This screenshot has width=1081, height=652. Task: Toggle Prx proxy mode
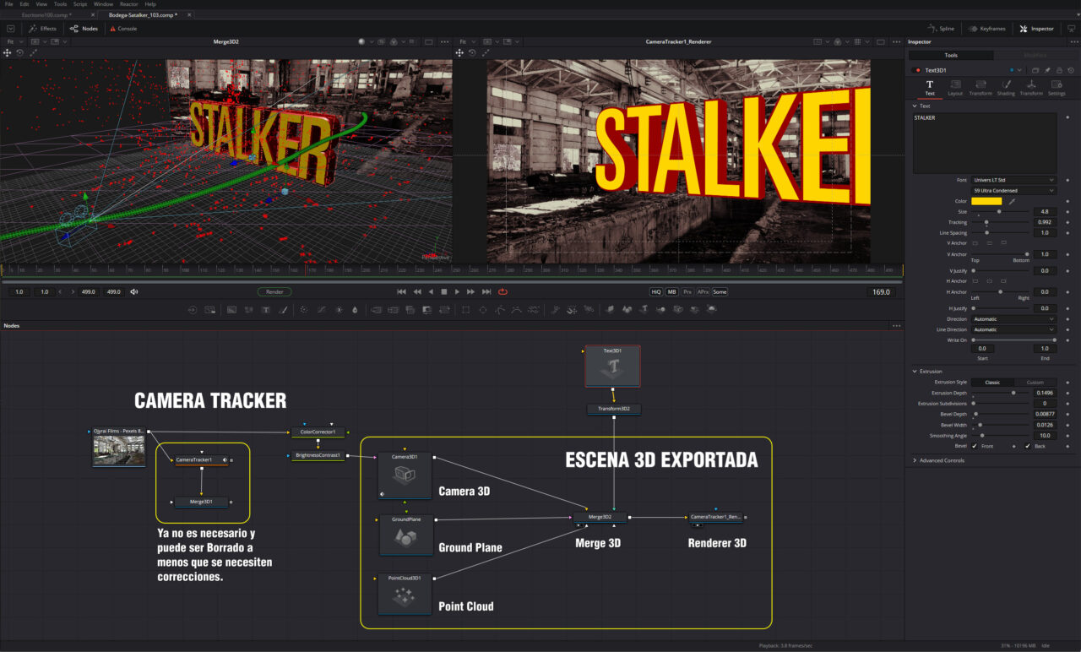(x=687, y=291)
